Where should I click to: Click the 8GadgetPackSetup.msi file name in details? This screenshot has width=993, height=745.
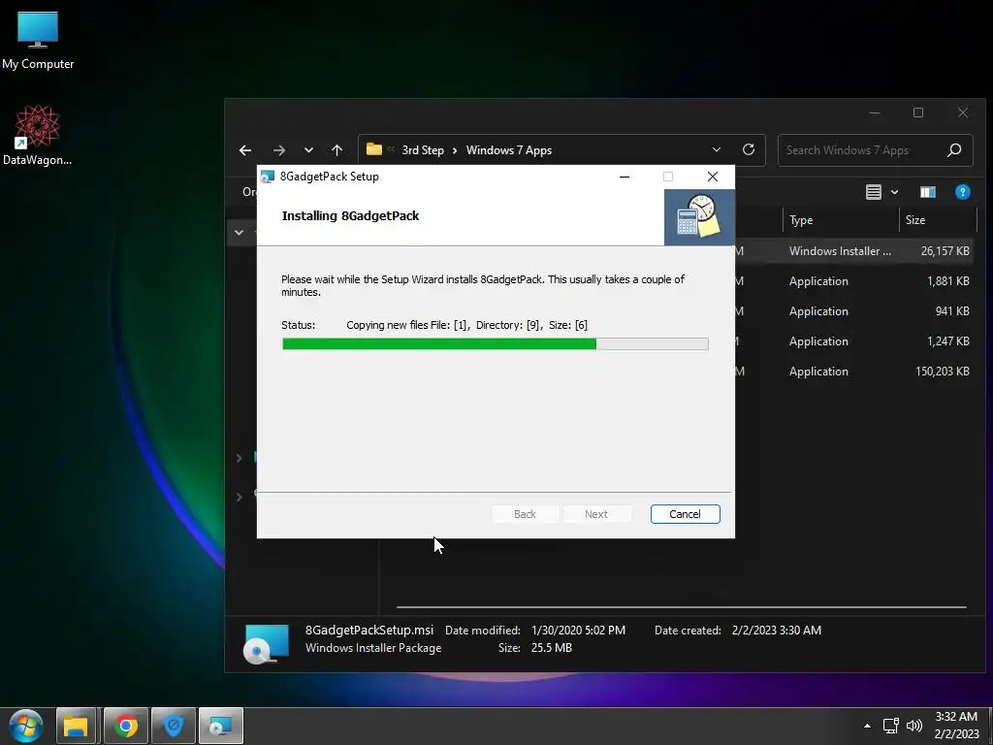(x=369, y=630)
